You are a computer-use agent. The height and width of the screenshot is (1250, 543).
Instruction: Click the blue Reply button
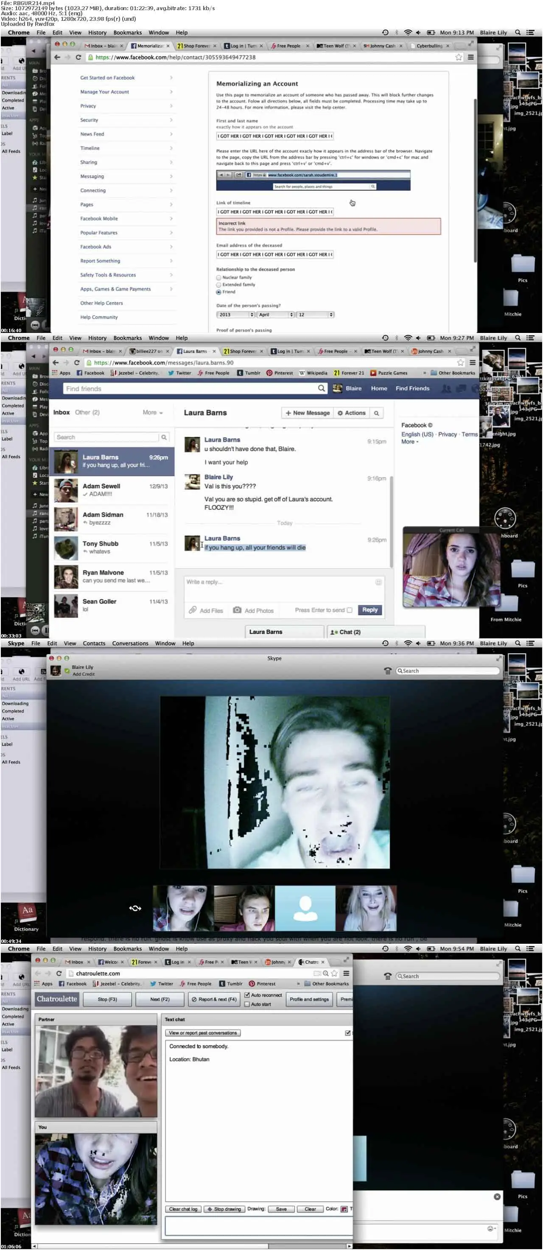370,610
